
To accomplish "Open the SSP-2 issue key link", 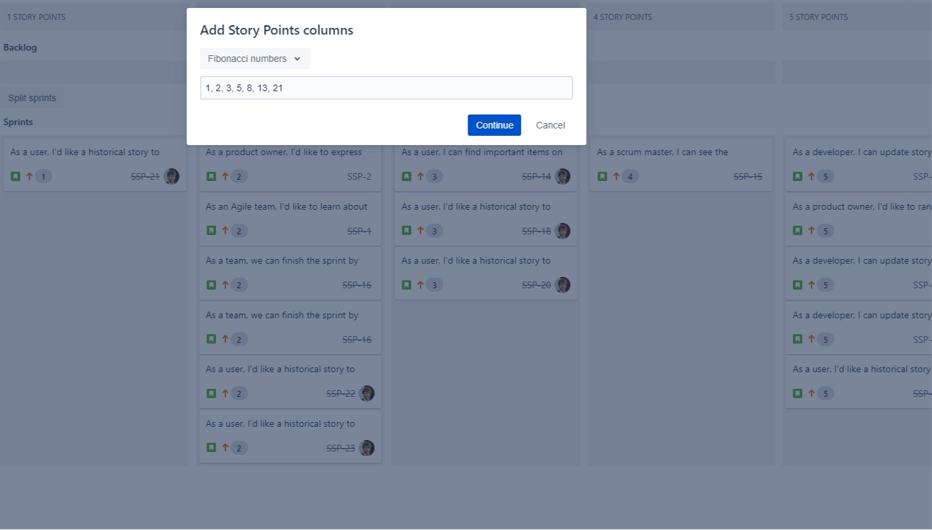I will [x=359, y=176].
